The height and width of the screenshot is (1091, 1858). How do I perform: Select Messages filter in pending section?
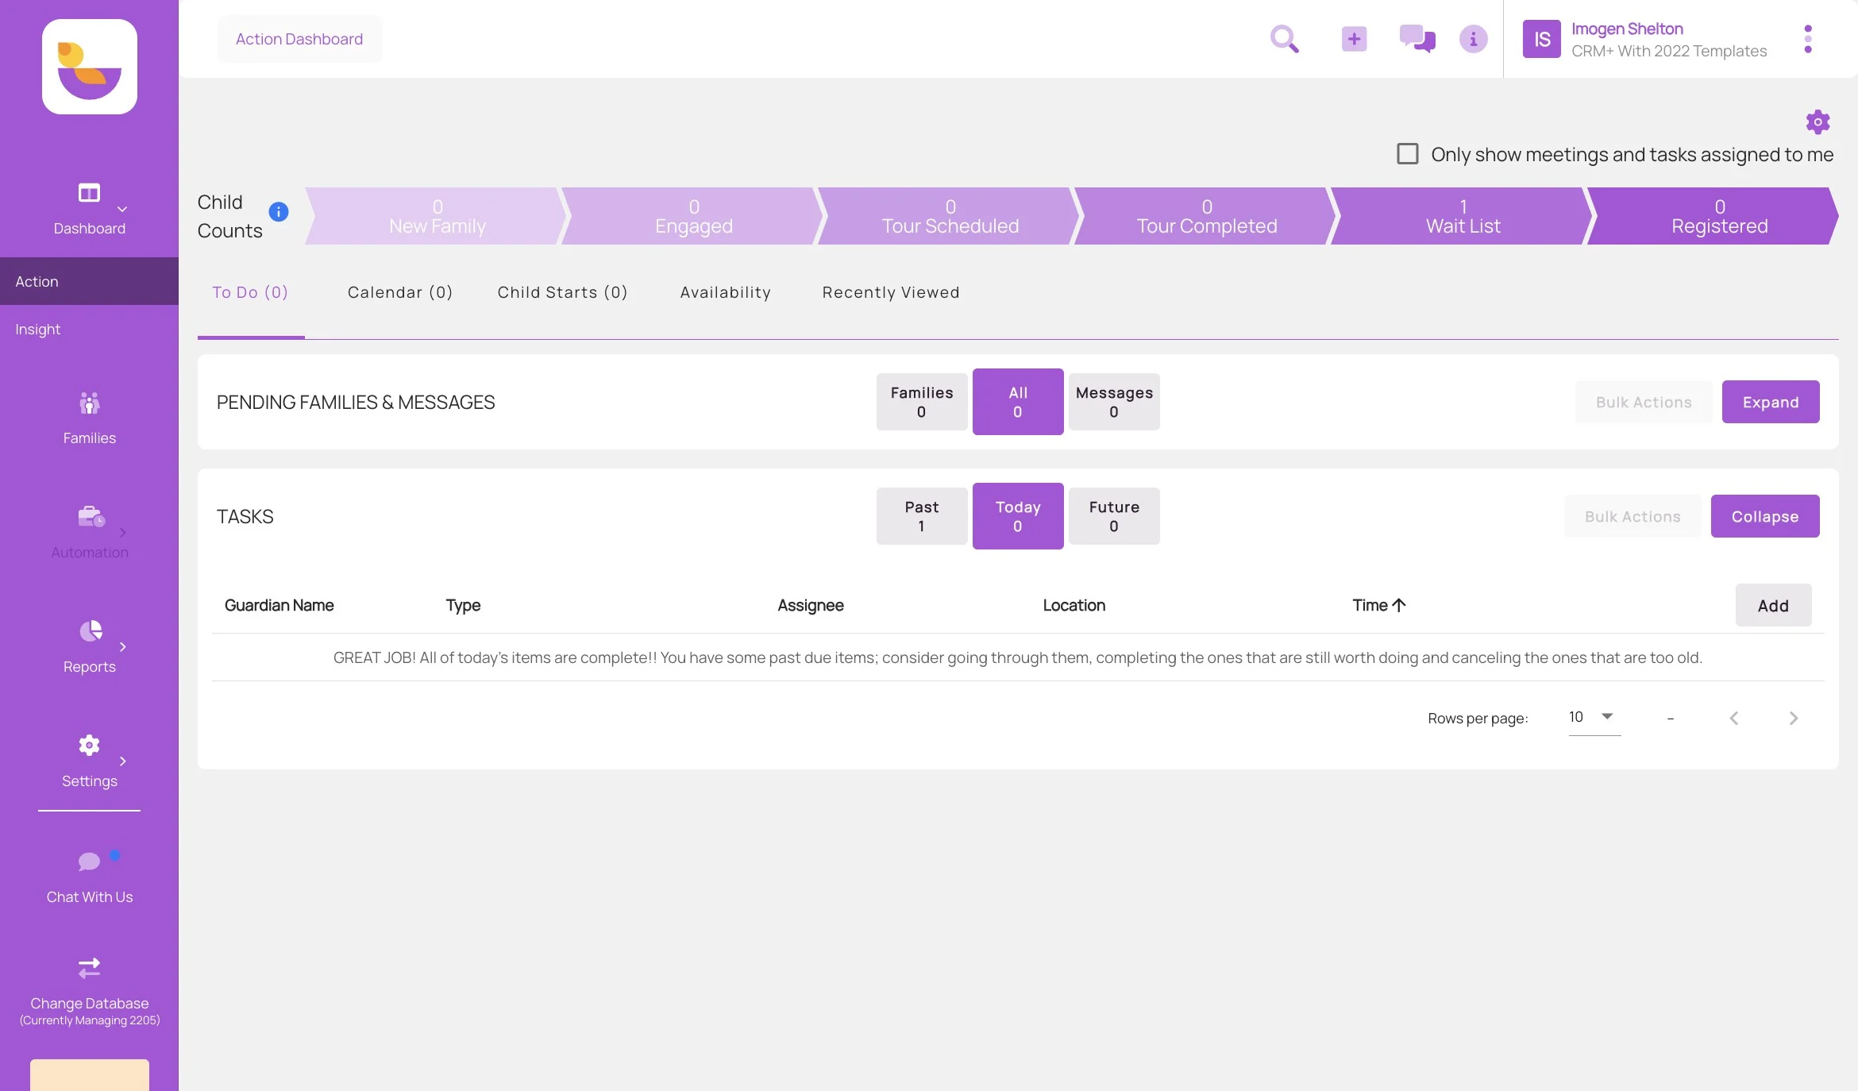click(1114, 402)
